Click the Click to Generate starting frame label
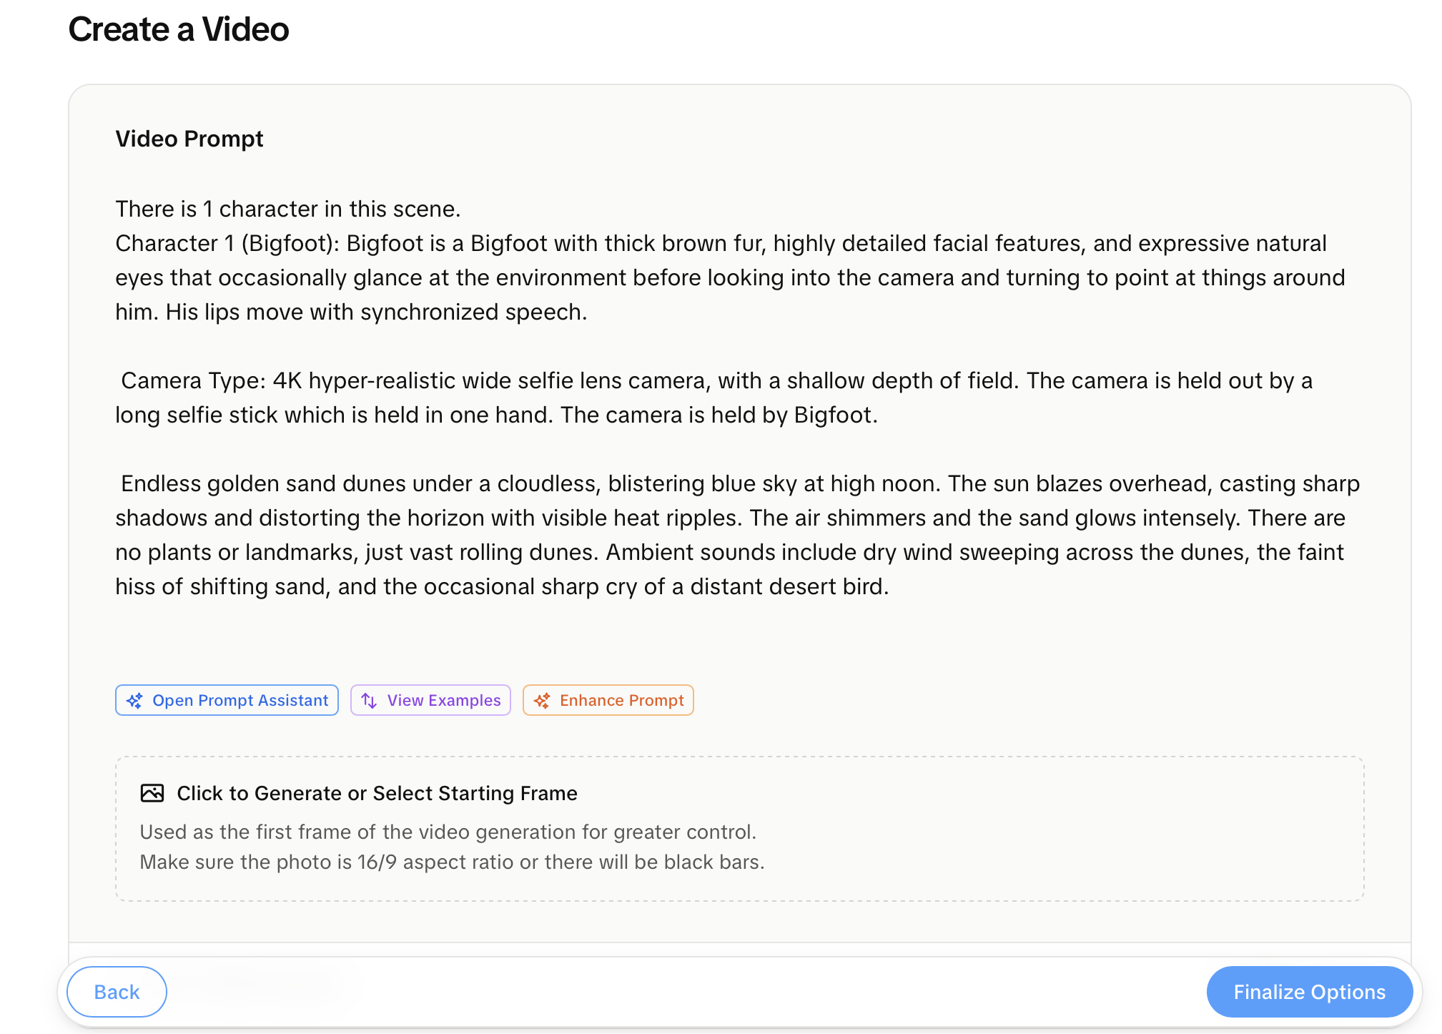This screenshot has height=1034, width=1442. point(377,793)
